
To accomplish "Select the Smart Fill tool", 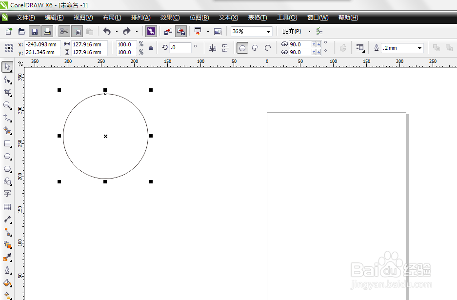I will [x=7, y=131].
